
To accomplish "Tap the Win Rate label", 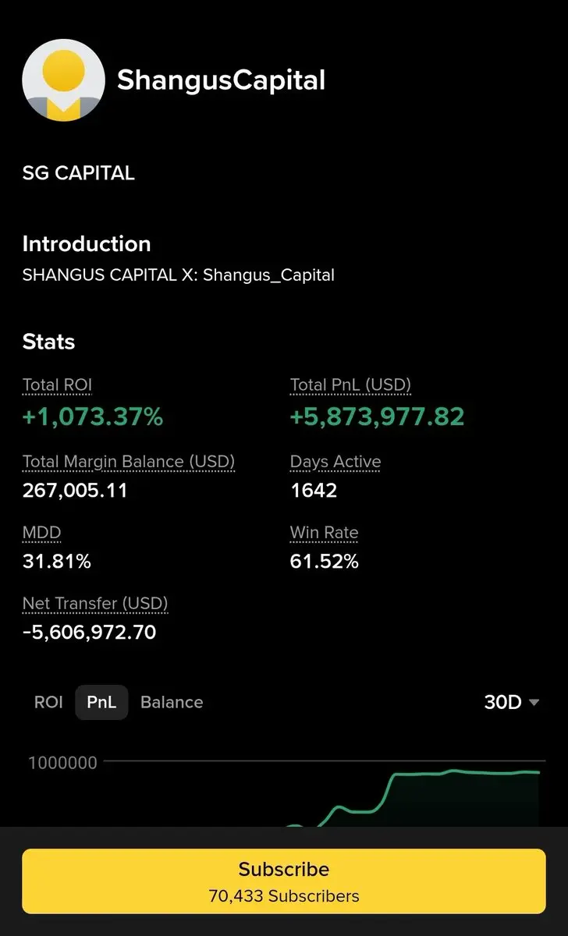I will pyautogui.click(x=324, y=533).
